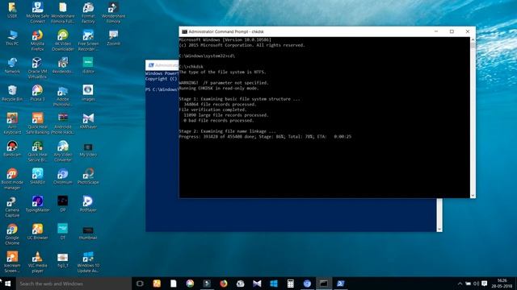Open Picasa from the taskbar
Image resolution: width=517 pixels, height=290 pixels.
[x=190, y=284]
